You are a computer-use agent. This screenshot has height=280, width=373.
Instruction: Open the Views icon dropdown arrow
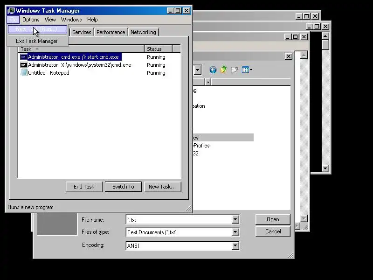(x=251, y=70)
